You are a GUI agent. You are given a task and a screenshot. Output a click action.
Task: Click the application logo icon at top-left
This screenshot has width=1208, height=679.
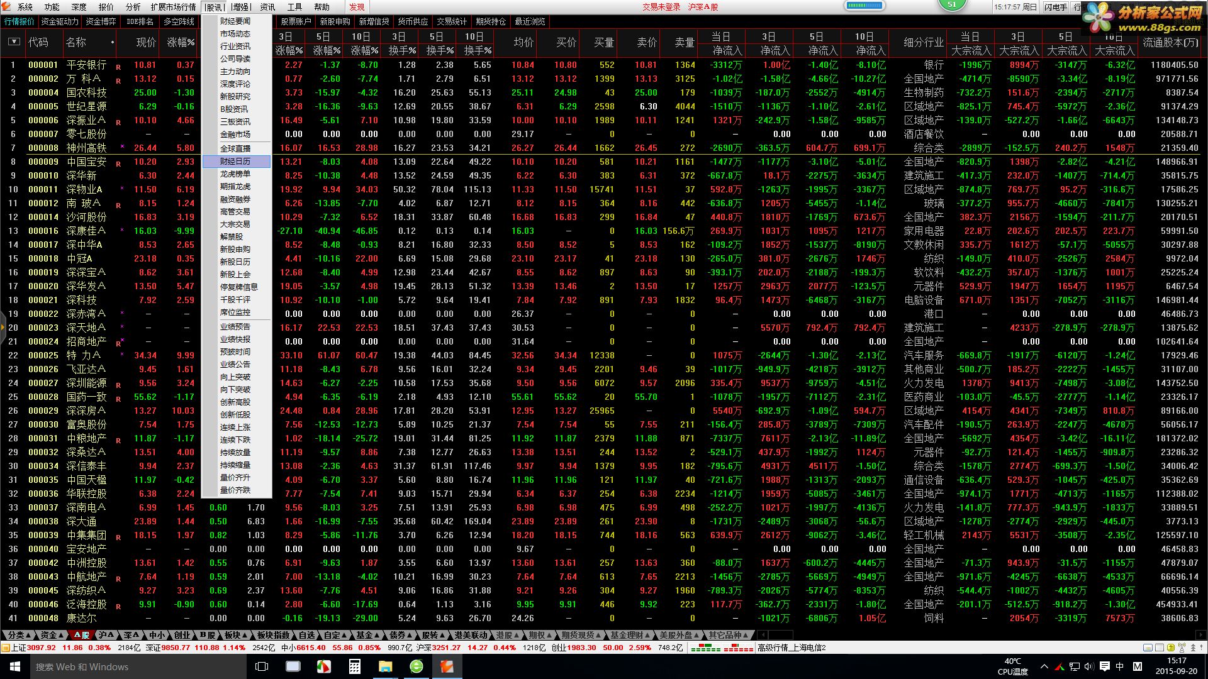pos(7,7)
